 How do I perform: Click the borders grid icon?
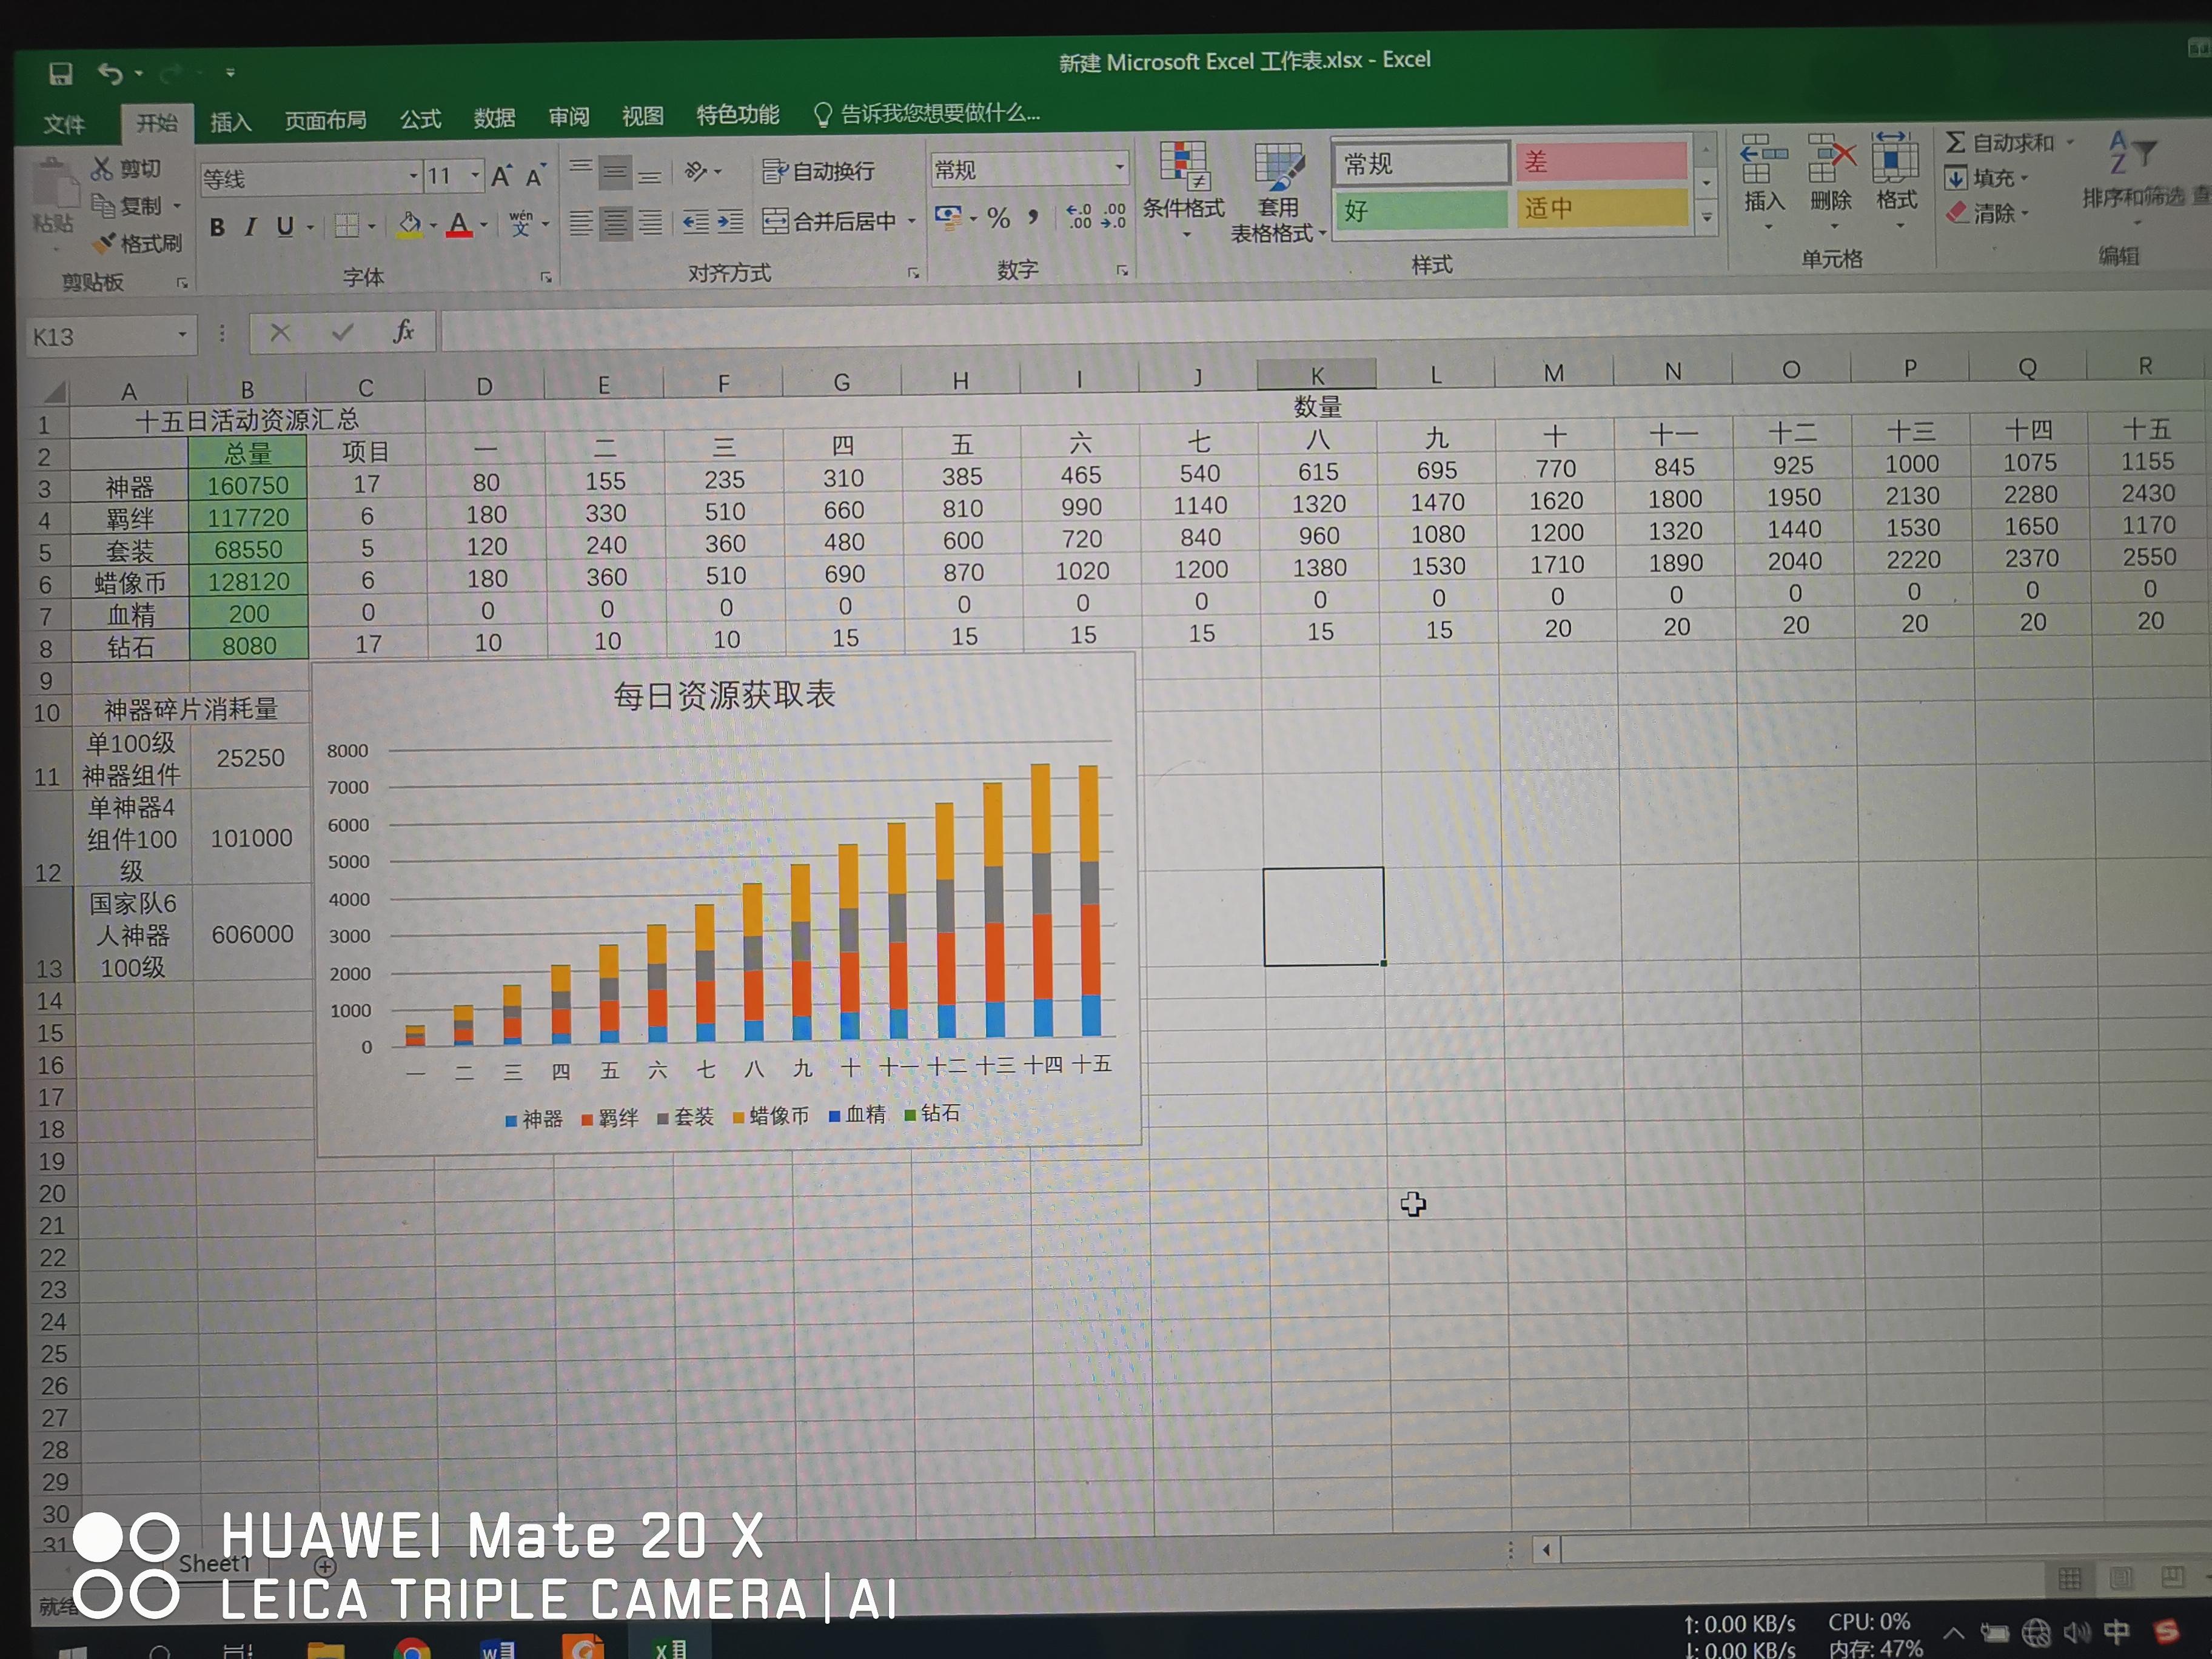coord(346,225)
